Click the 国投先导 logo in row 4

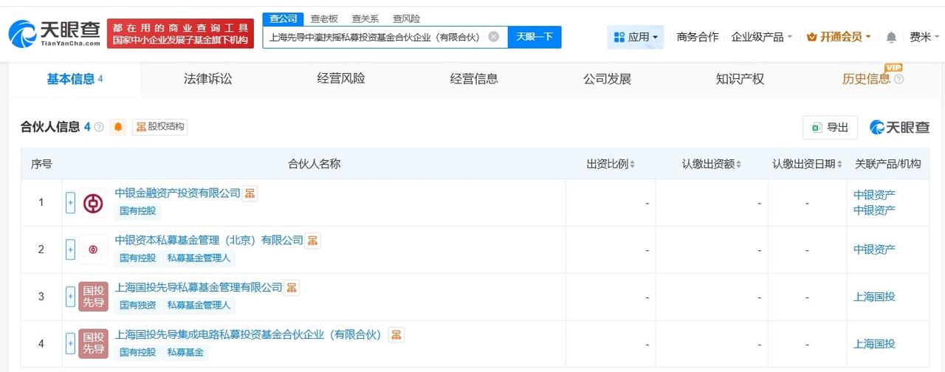(x=93, y=344)
